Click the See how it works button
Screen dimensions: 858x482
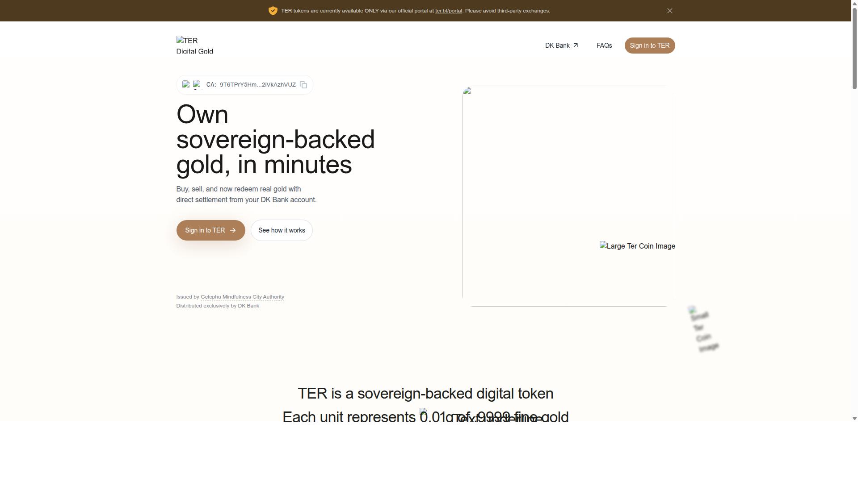pyautogui.click(x=282, y=230)
